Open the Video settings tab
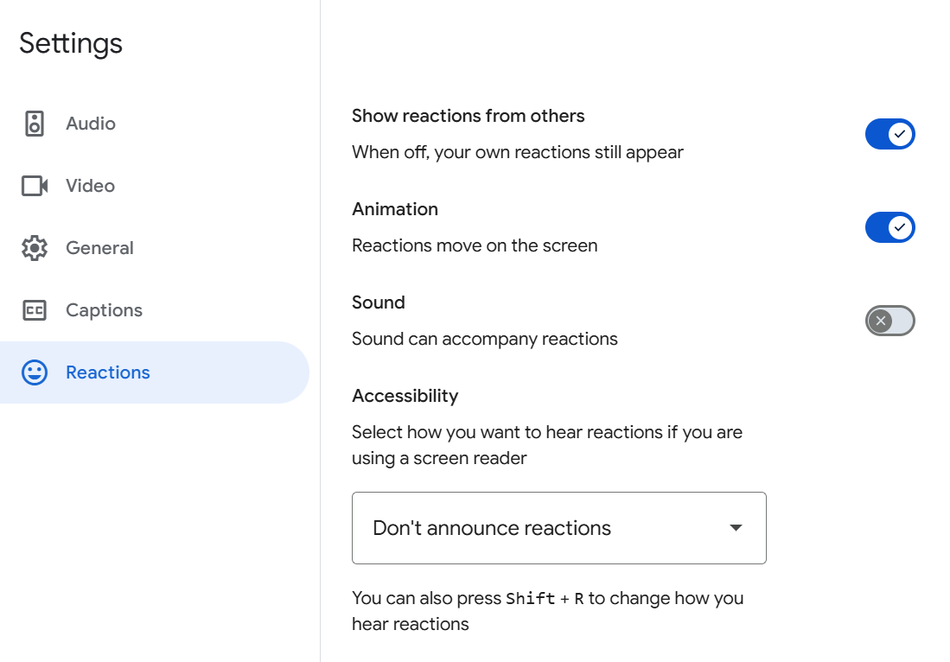The height and width of the screenshot is (662, 950). pos(90,186)
